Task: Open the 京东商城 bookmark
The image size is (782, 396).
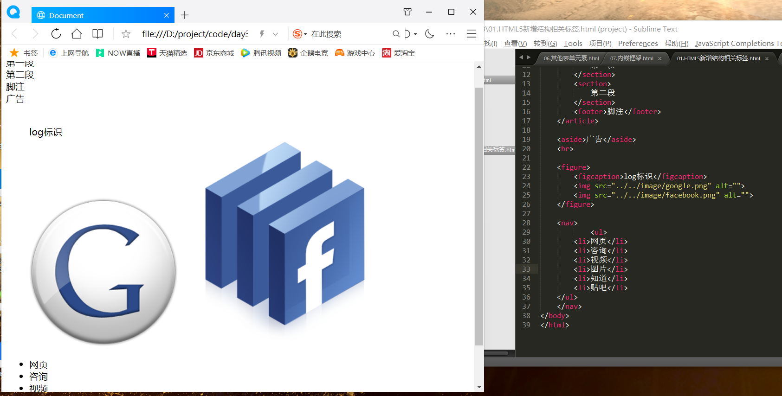Action: coord(214,53)
